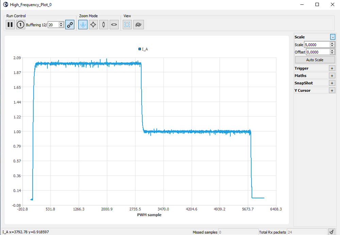Select the pan and zoom crosshair mode
Image resolution: width=340 pixels, height=235 pixels.
(x=93, y=24)
